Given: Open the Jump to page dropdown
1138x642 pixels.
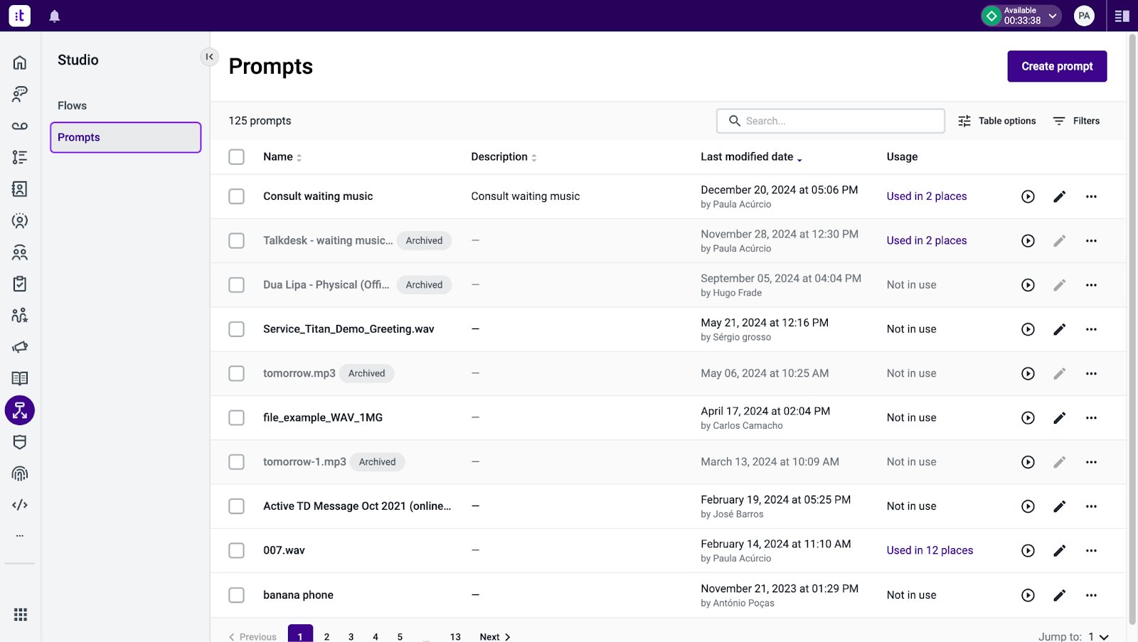Looking at the screenshot, I should coord(1098,636).
